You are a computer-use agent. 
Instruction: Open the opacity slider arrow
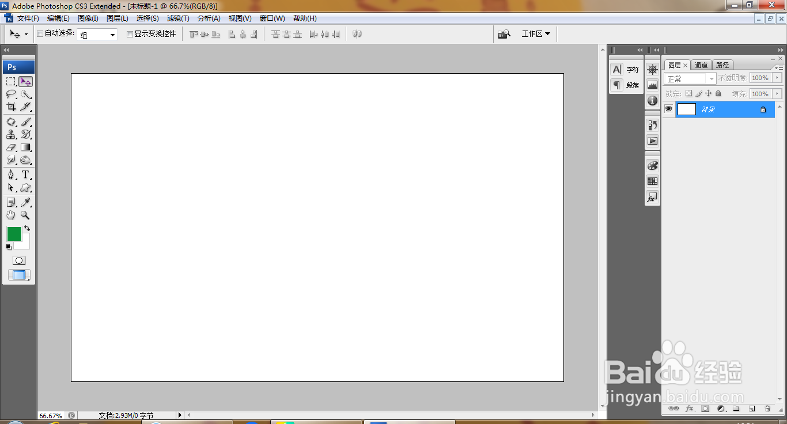(x=777, y=78)
